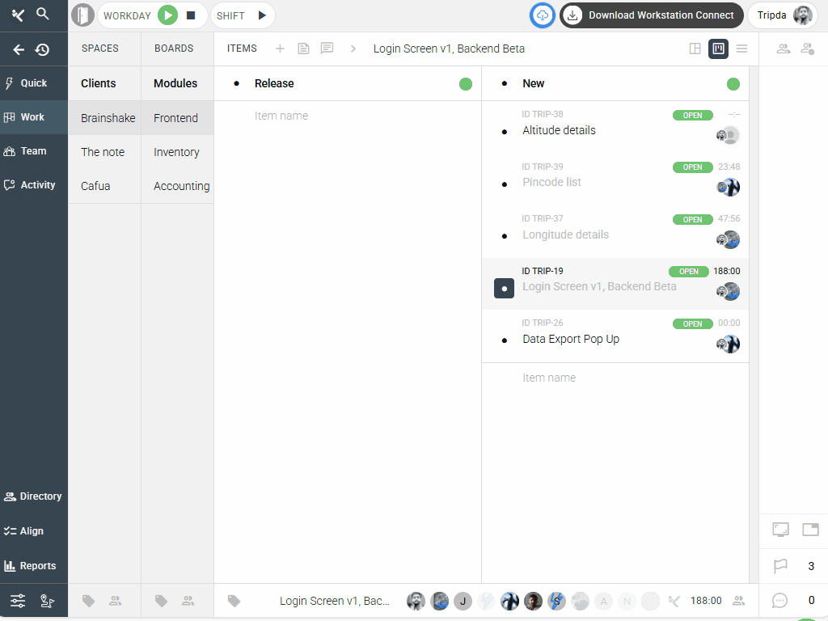The image size is (828, 621).
Task: Select the Inventory board
Action: click(x=176, y=152)
